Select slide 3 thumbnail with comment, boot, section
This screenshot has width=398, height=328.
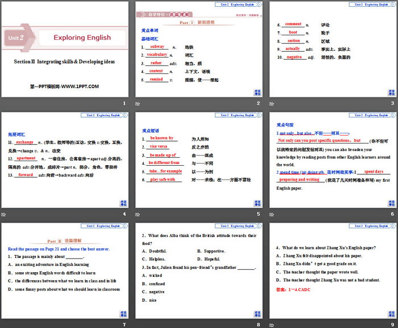333,50
